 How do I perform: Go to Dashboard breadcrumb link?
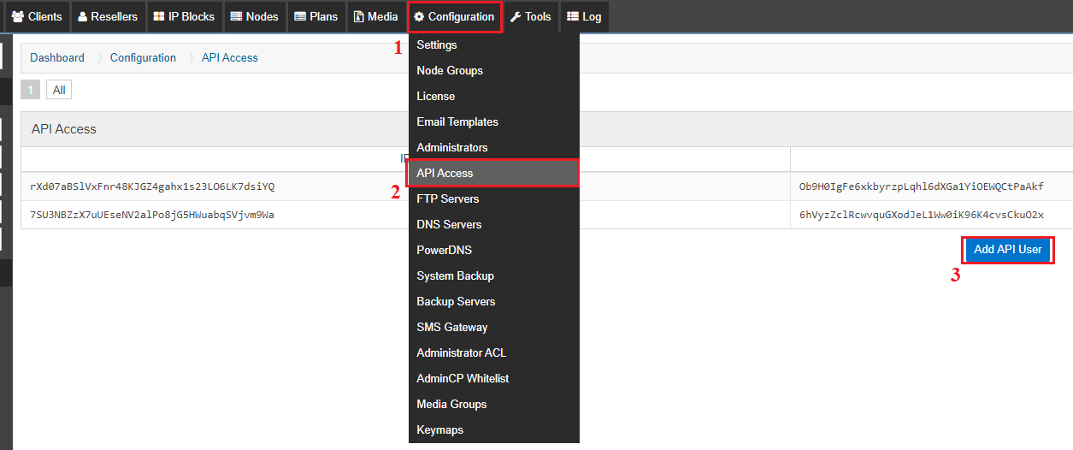tap(57, 57)
